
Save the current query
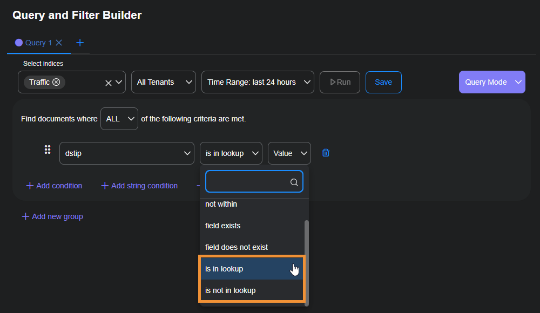383,82
